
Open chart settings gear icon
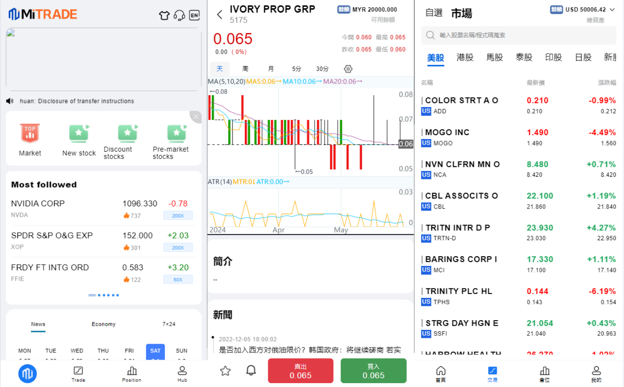348,69
